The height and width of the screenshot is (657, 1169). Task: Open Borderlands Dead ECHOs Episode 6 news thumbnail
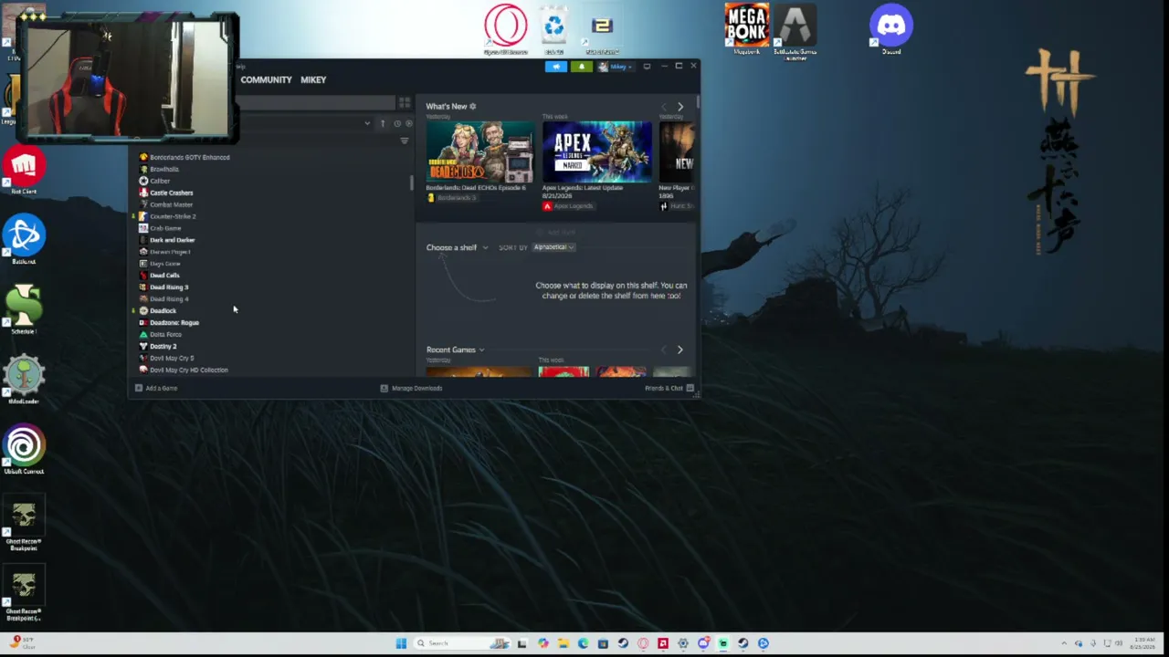479,151
